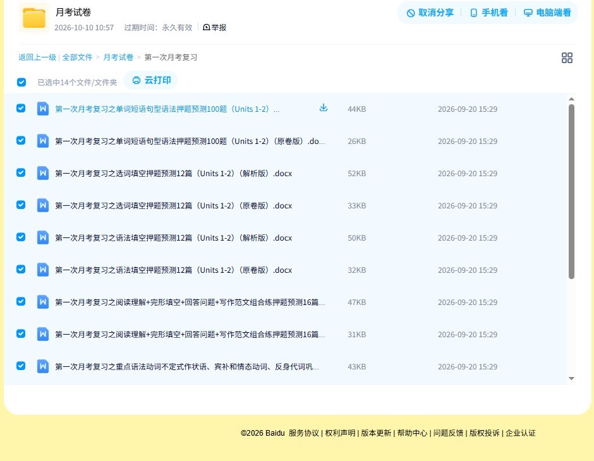Uncheck checkbox for 43KB 重点语法 file
The image size is (594, 461).
pyautogui.click(x=21, y=366)
